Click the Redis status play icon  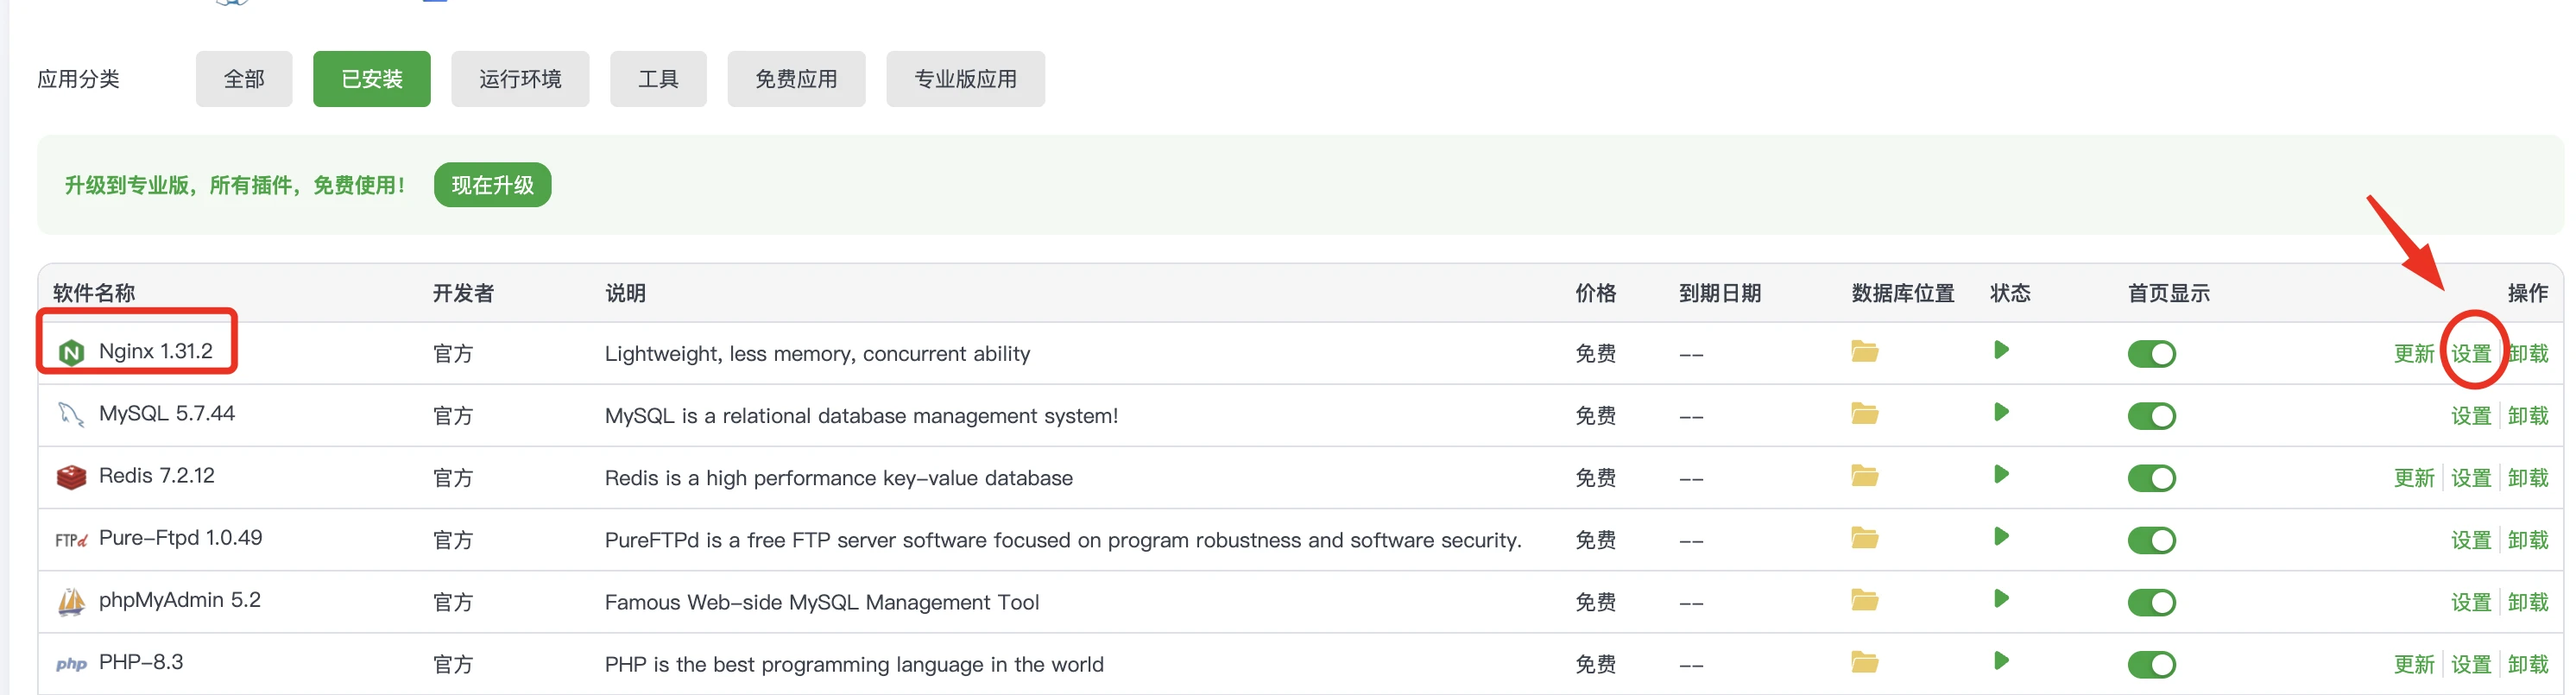[2001, 474]
